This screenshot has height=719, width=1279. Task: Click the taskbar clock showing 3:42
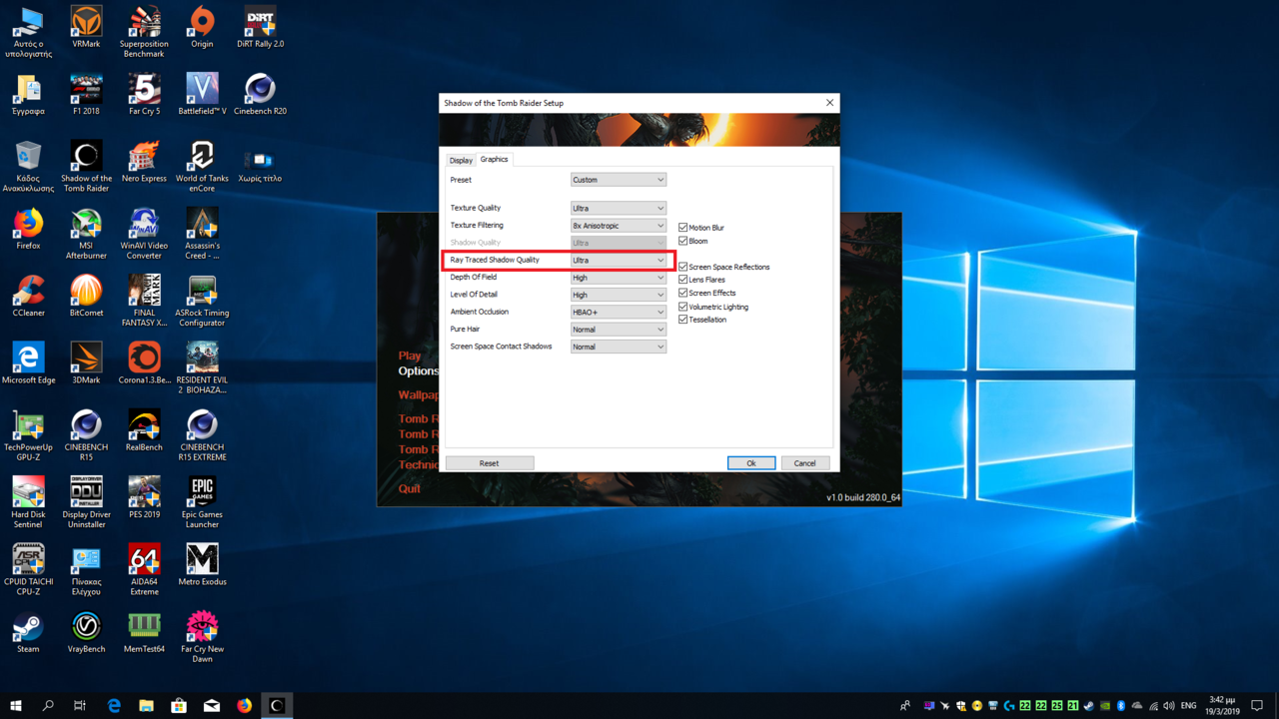click(x=1221, y=706)
